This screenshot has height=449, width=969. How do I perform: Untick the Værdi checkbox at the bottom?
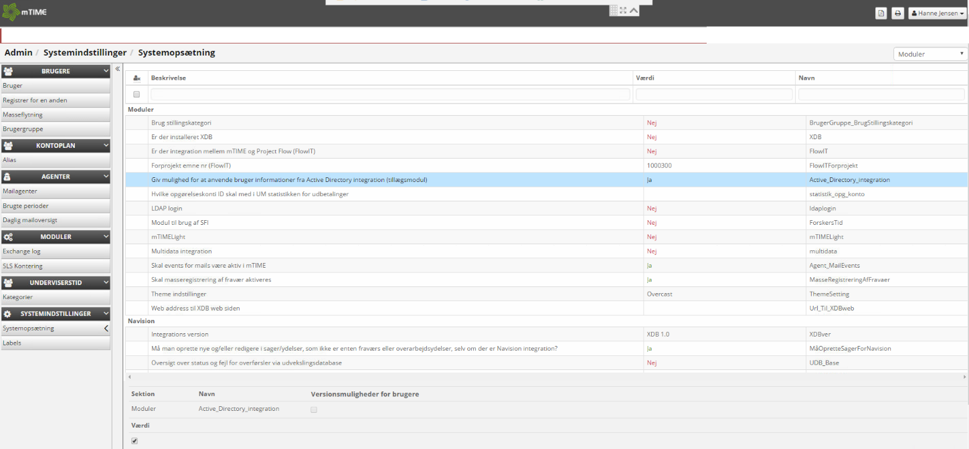click(x=134, y=440)
